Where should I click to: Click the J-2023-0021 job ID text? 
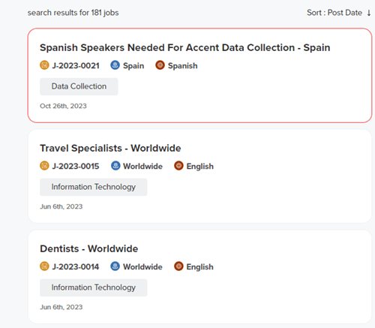click(76, 66)
